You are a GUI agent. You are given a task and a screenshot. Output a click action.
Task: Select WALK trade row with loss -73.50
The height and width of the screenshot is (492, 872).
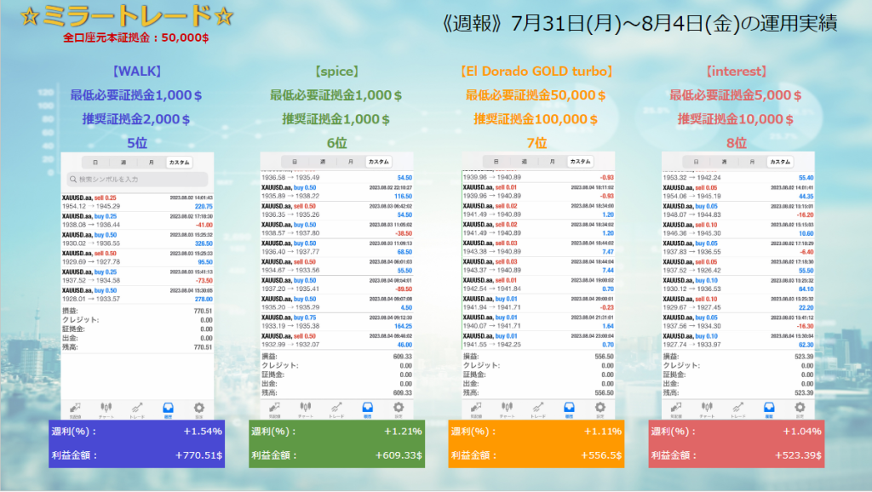(137, 277)
